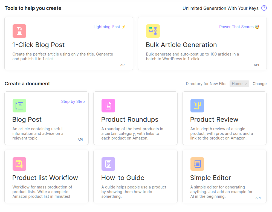Click the Step by Step label
Viewport: 272px width, 212px height.
pyautogui.click(x=73, y=101)
